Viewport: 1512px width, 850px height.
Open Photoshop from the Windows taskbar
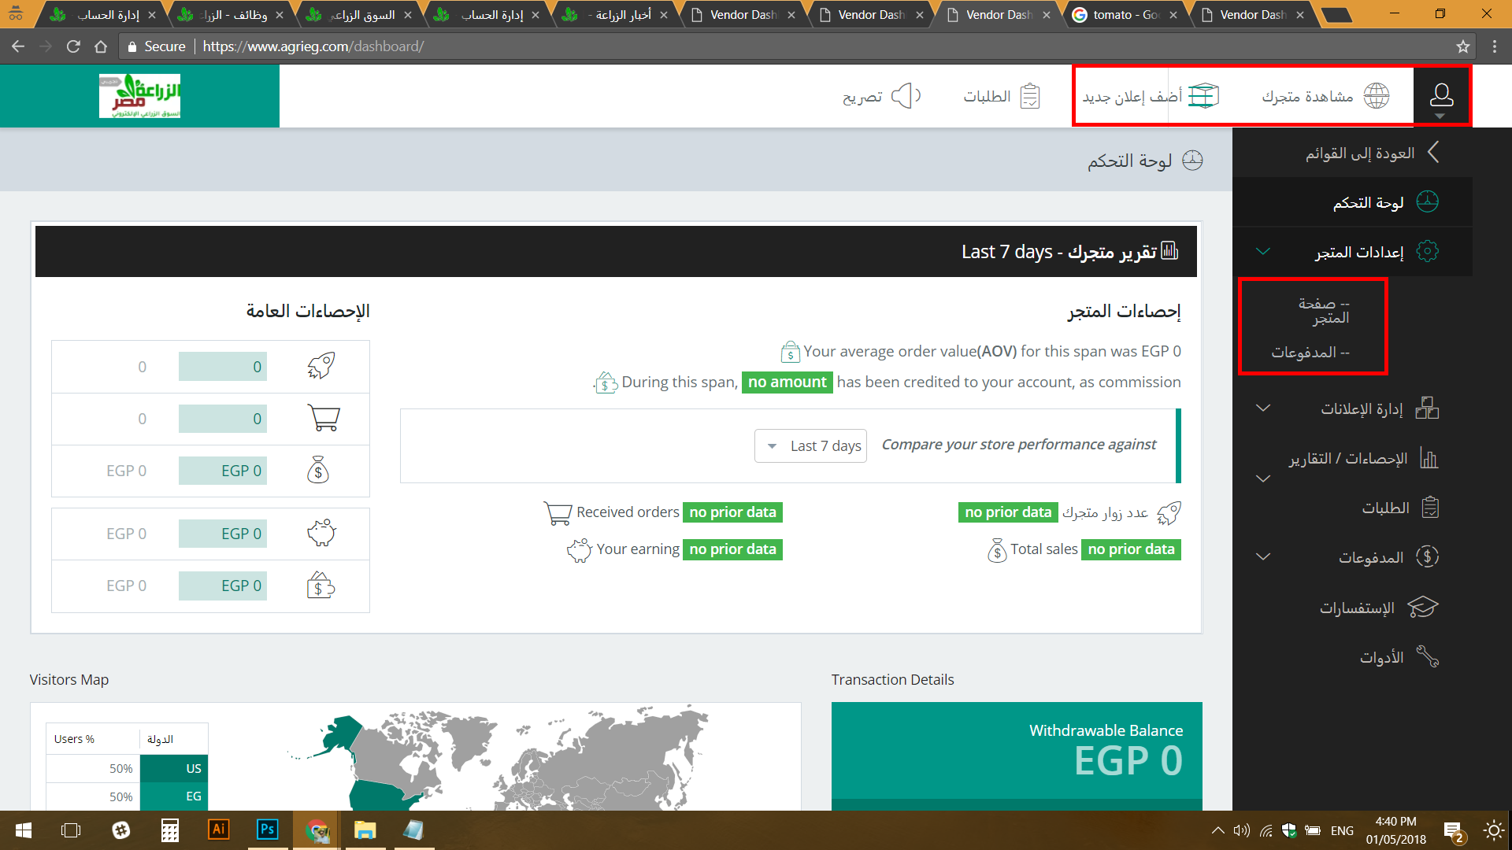pos(268,830)
